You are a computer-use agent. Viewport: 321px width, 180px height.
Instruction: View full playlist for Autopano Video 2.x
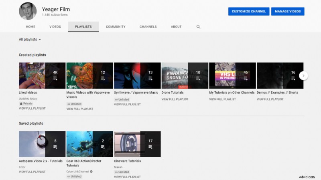coord(32,172)
